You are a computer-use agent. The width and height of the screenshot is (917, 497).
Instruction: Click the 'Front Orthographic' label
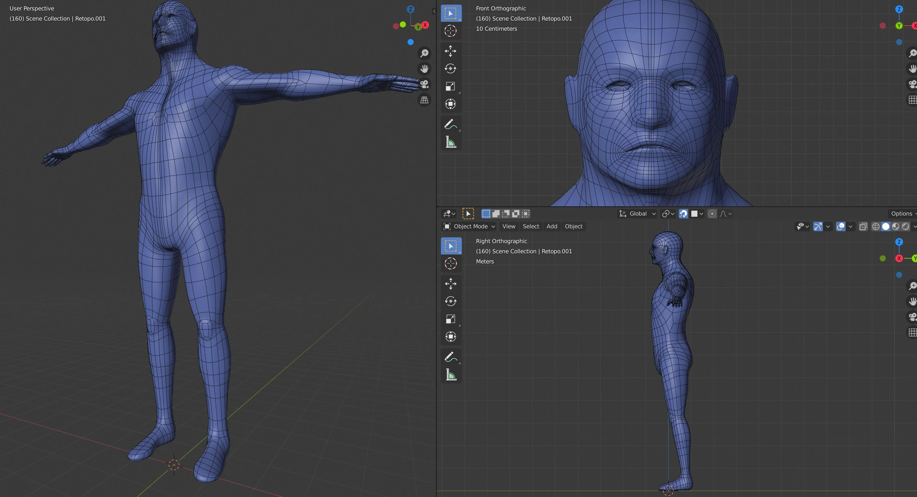tap(501, 8)
